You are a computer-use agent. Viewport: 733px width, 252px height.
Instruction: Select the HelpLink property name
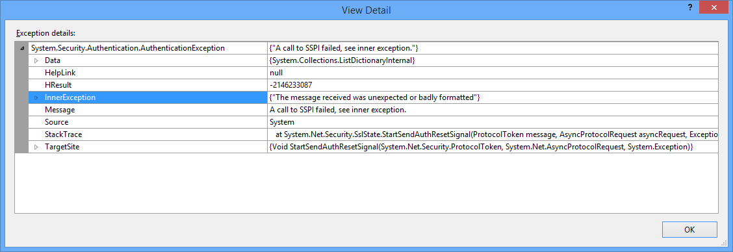pyautogui.click(x=60, y=73)
